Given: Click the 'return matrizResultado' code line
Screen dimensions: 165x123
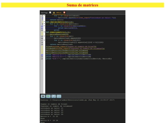Looking at the screenshot, I should click(61, 44).
